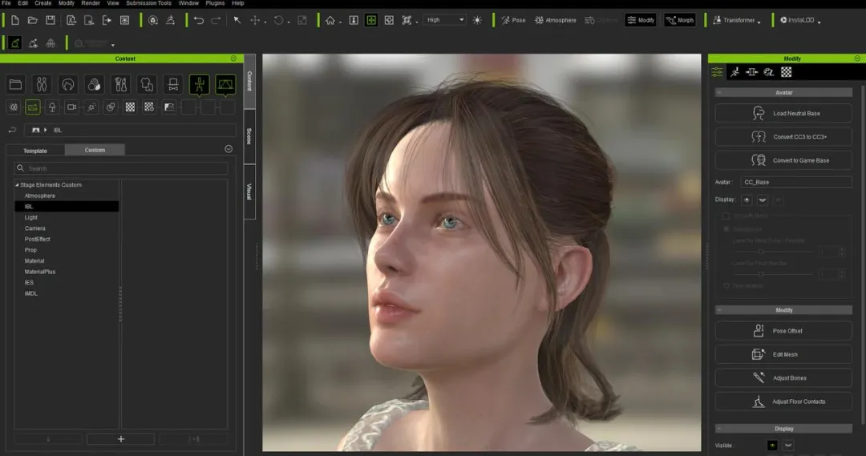Image resolution: width=866 pixels, height=456 pixels.
Task: Select the Camera content category icon
Action: 71,107
